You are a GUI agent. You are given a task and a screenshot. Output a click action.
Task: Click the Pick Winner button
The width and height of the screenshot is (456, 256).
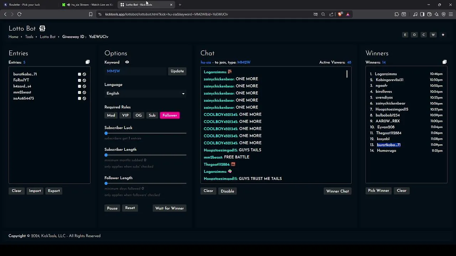pos(378,191)
